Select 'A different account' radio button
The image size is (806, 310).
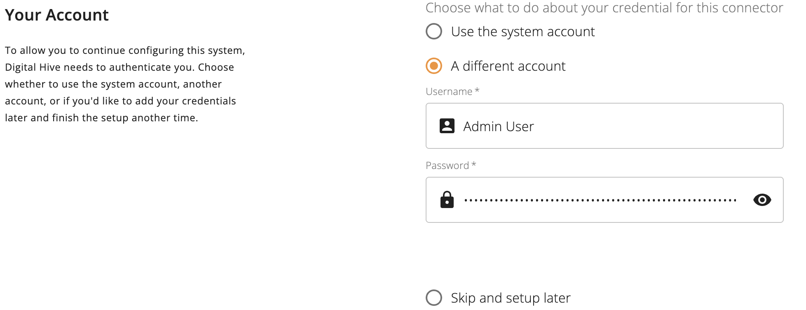(x=434, y=66)
